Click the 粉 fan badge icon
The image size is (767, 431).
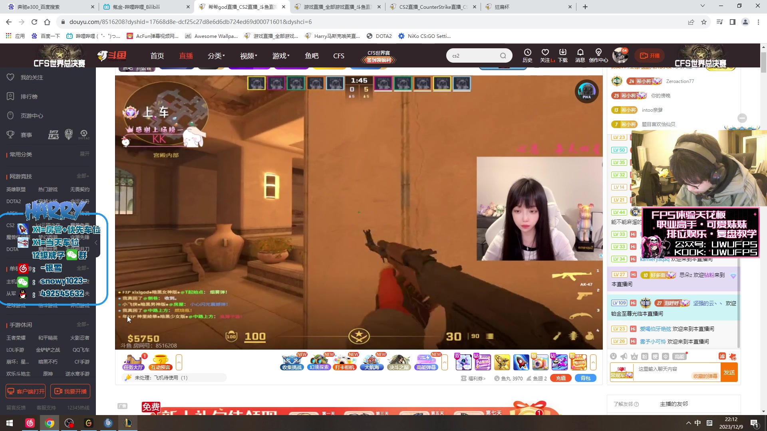(x=645, y=356)
